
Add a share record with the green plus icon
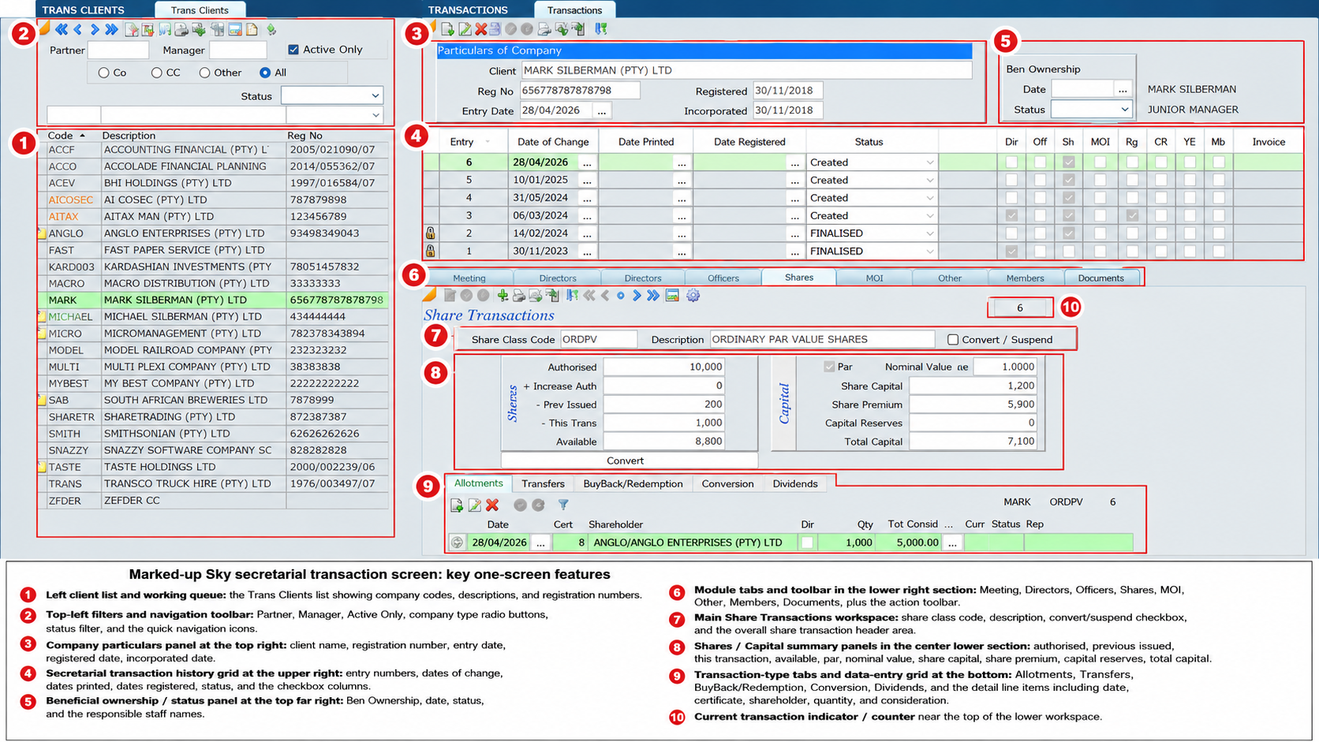[503, 296]
